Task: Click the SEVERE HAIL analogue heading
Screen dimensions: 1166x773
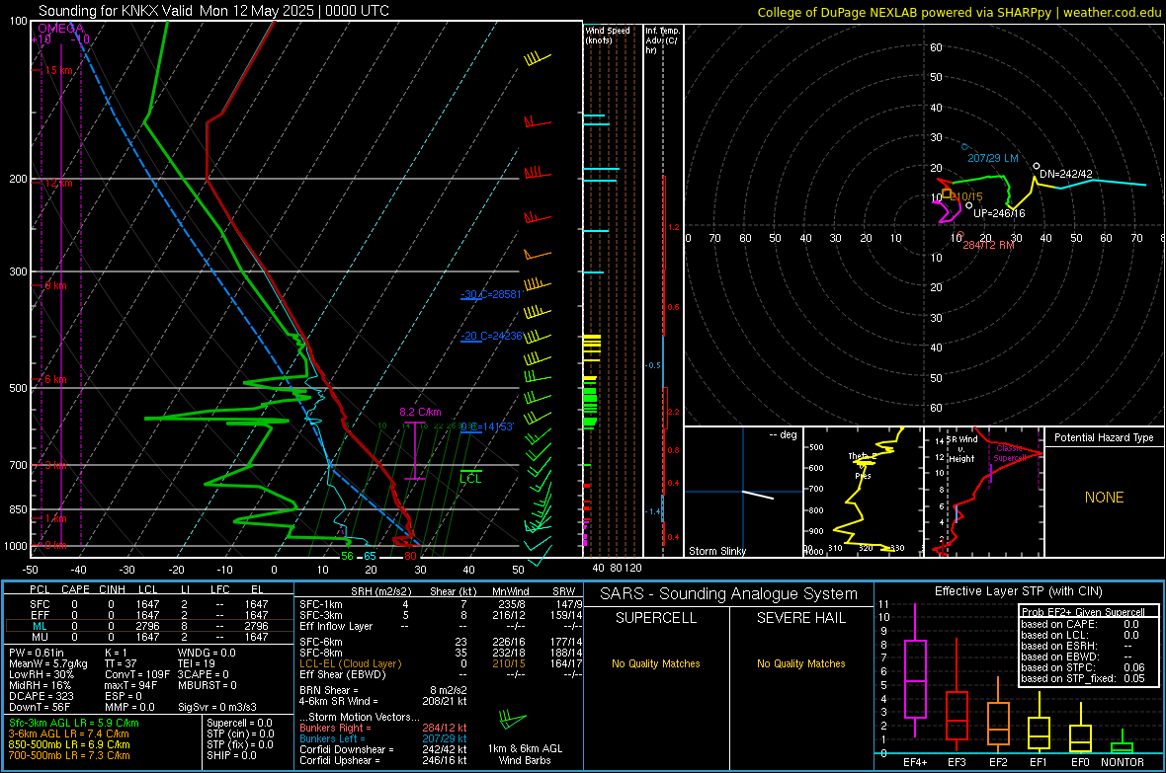Action: (x=800, y=618)
